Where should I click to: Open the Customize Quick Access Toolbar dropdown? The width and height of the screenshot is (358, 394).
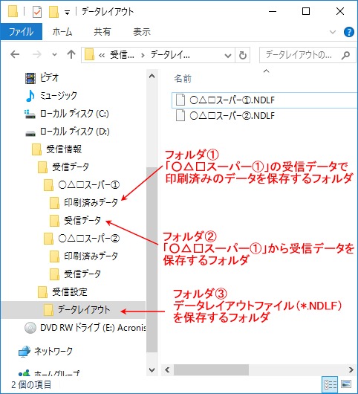[x=67, y=13]
